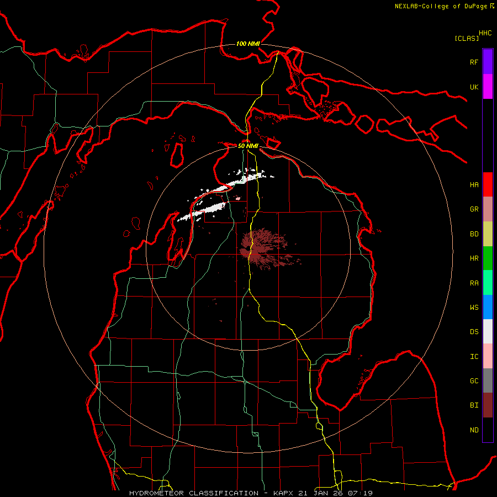
Task: Click the BD legend label
Action: (474, 234)
